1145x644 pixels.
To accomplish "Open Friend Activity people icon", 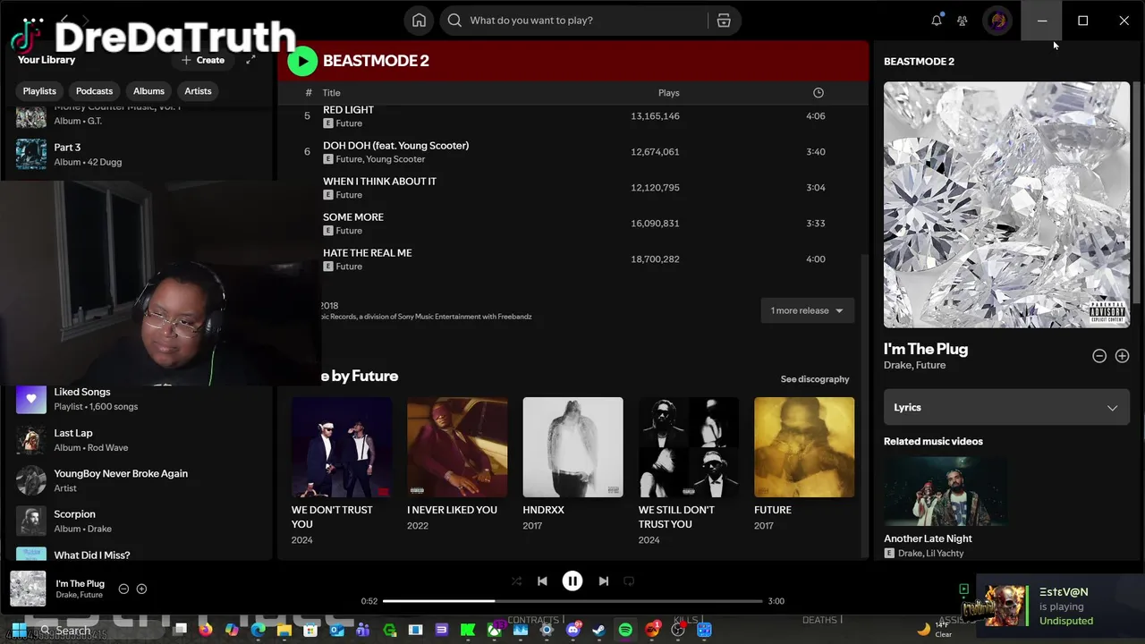I will point(963,20).
